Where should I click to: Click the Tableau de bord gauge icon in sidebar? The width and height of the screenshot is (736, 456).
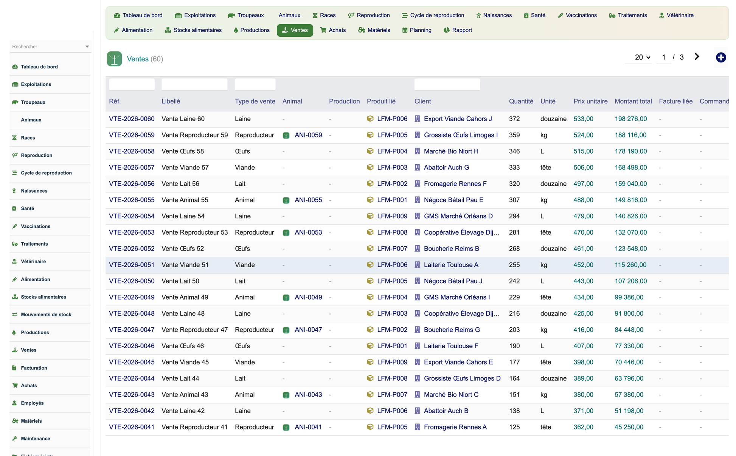tap(15, 67)
